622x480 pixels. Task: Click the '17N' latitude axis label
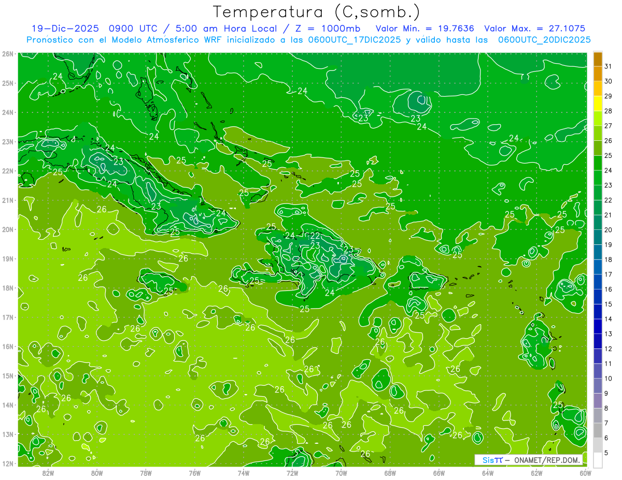coord(8,317)
